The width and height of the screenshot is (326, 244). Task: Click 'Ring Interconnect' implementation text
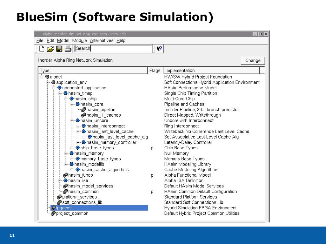[x=181, y=126]
